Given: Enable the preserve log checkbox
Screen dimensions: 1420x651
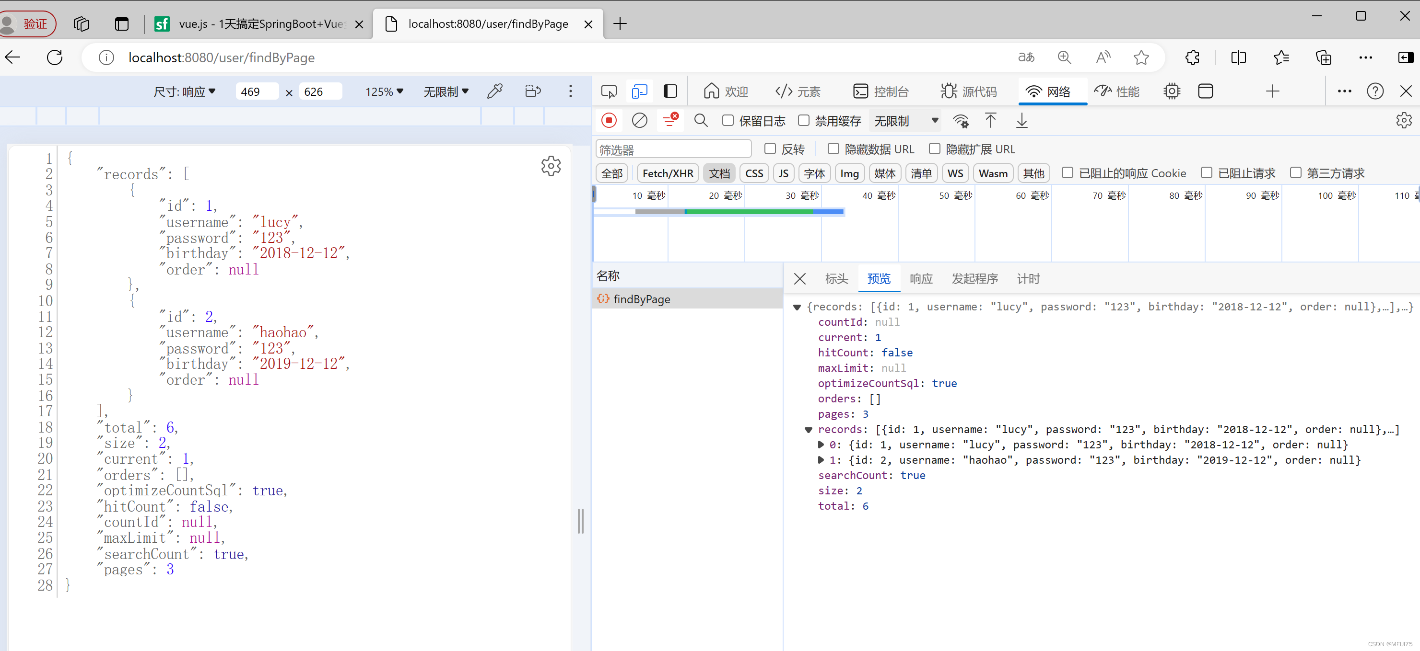Looking at the screenshot, I should 728,121.
